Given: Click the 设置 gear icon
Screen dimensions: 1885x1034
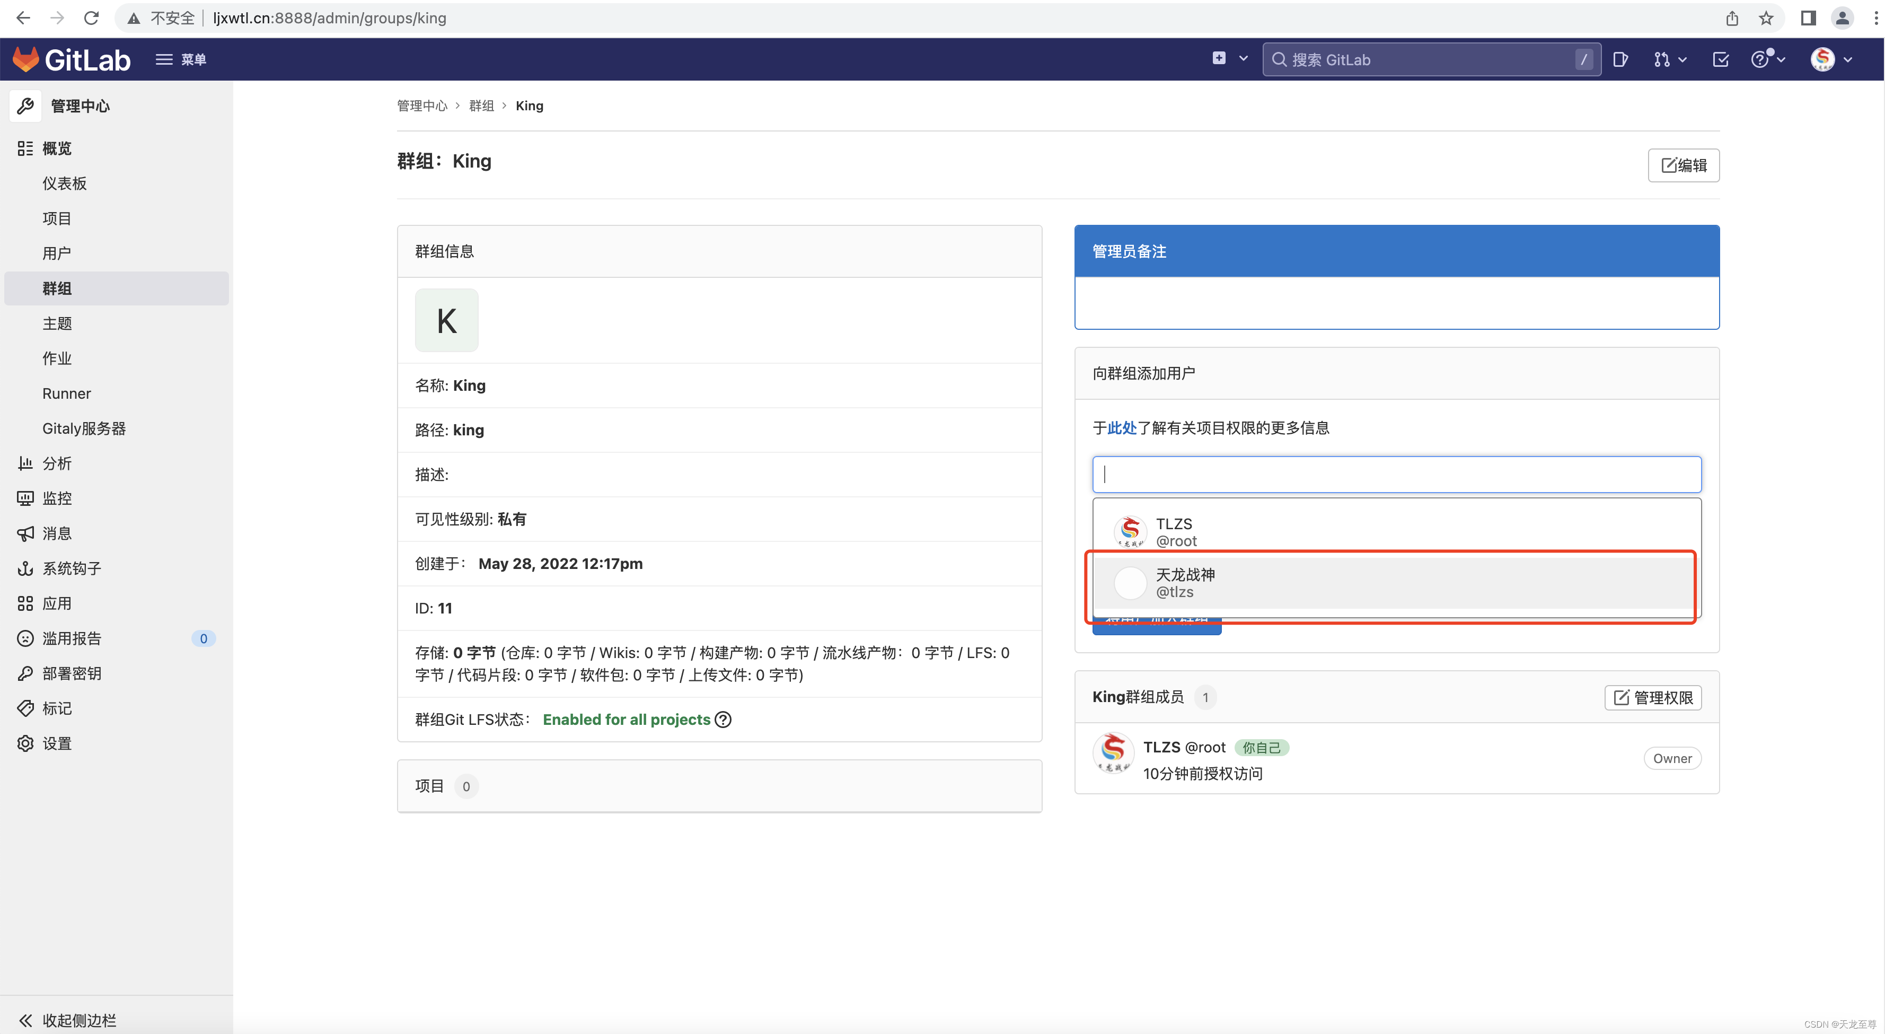Looking at the screenshot, I should click(25, 743).
